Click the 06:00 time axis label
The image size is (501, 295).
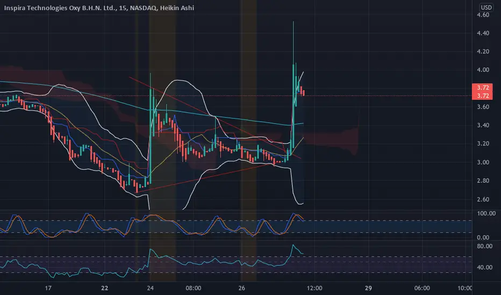pyautogui.click(x=422, y=288)
